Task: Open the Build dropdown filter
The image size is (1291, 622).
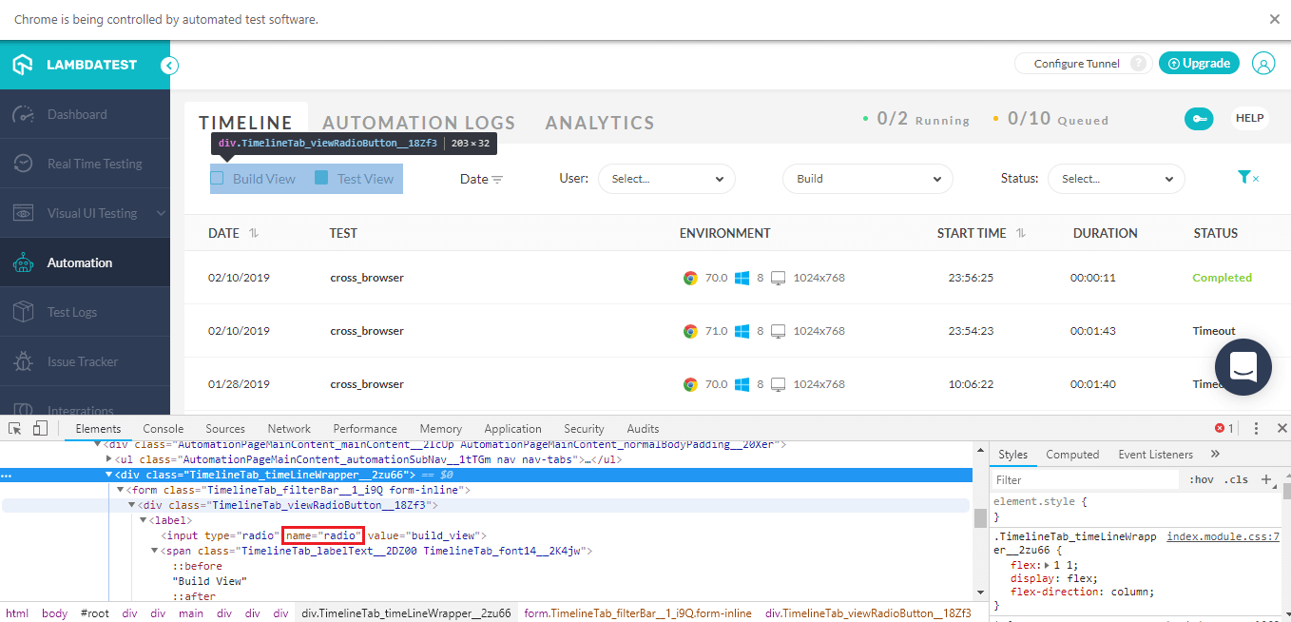Action: pos(866,178)
